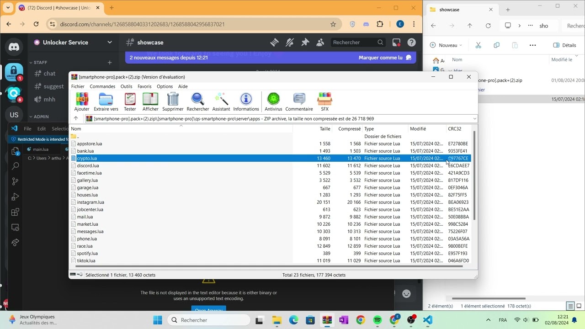Open Chrome extensions puzzle icon

point(380,24)
